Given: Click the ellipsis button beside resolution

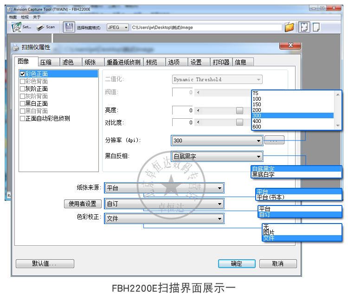Looking at the screenshot, I should click(274, 140).
